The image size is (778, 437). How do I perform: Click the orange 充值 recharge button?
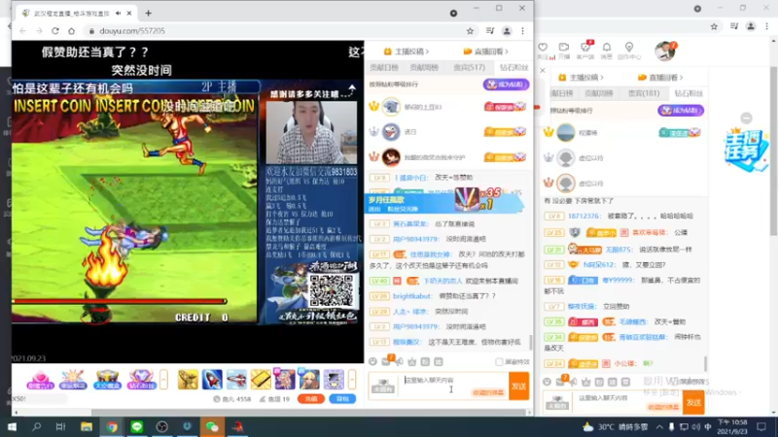pyautogui.click(x=311, y=399)
